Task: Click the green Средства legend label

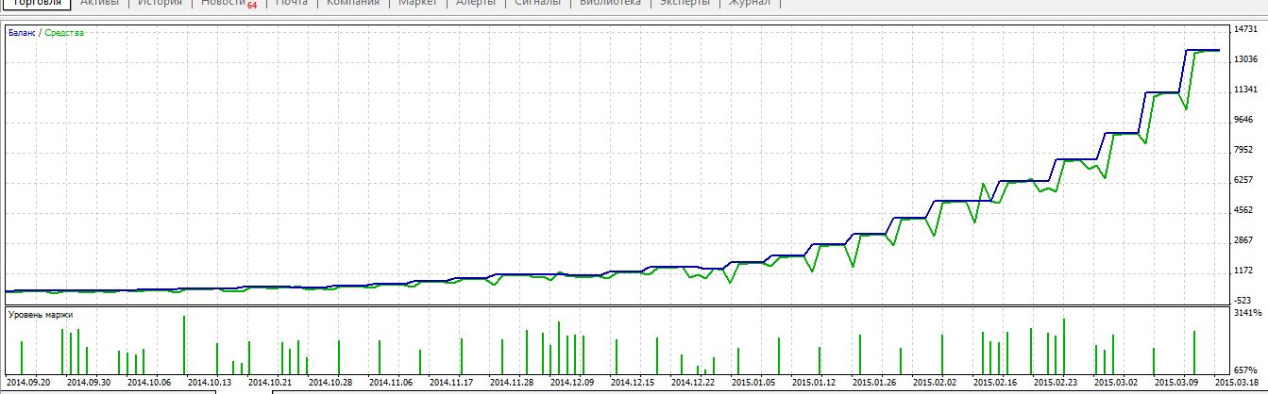Action: 64,33
